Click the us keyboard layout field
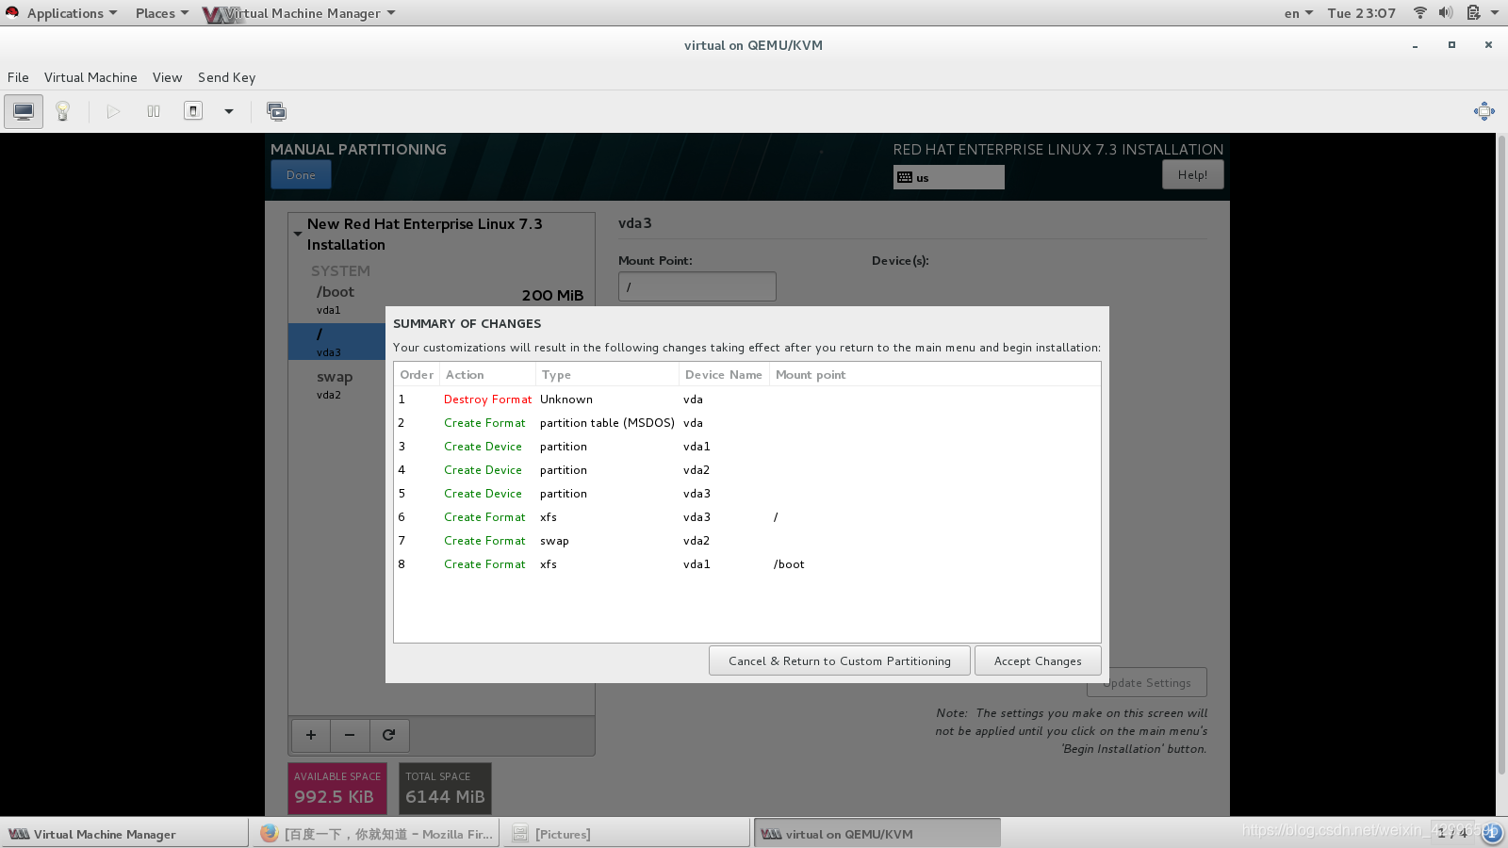The width and height of the screenshot is (1508, 848). click(x=949, y=177)
